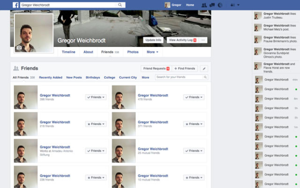Open account menu arrow in top bar
Viewport: 300px width, 188px height.
(x=239, y=5)
